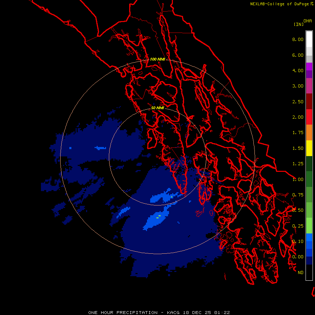Click the 1.00 legend value

[x=298, y=180]
